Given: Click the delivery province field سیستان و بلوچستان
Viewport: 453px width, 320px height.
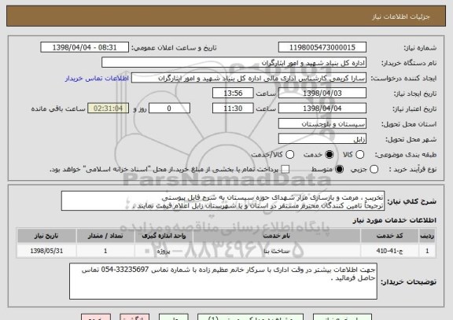Looking at the screenshot, I should (322, 124).
